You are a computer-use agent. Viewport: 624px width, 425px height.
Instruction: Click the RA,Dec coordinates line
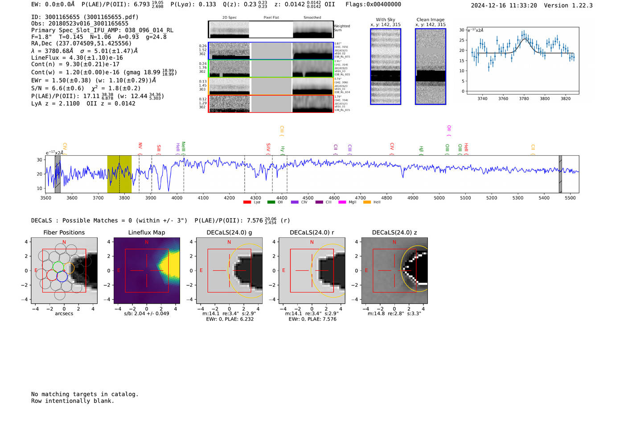coord(82,43)
